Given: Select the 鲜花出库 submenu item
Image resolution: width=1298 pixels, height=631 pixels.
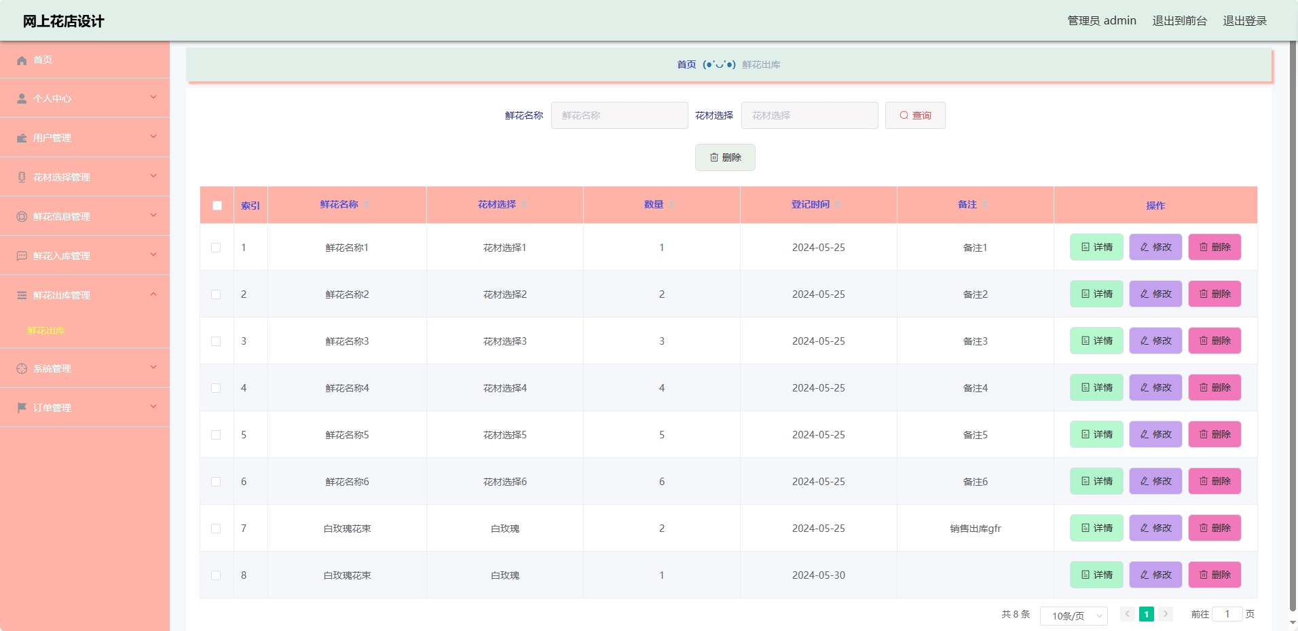Looking at the screenshot, I should point(46,331).
